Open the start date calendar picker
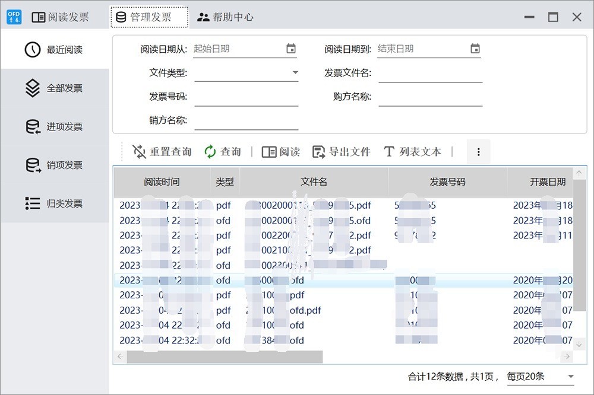 coord(291,49)
